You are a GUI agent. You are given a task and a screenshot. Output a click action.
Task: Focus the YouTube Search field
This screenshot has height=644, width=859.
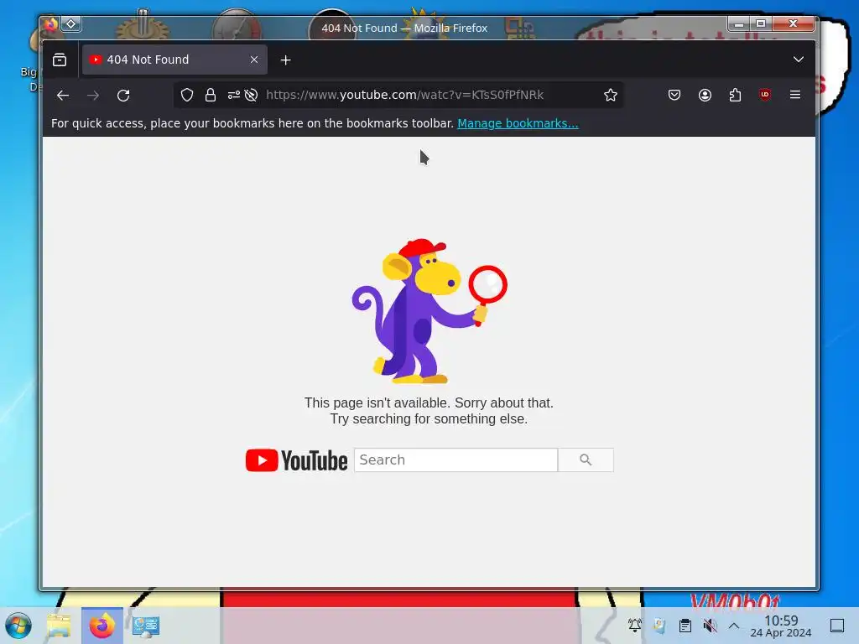(x=456, y=460)
